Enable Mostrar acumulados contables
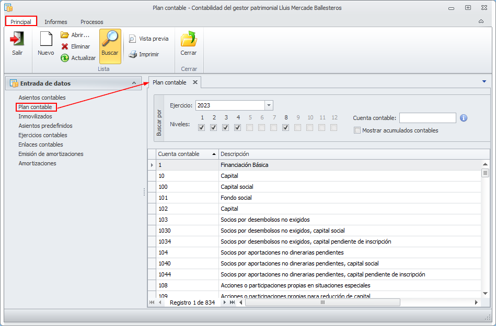The image size is (496, 326). 357,130
